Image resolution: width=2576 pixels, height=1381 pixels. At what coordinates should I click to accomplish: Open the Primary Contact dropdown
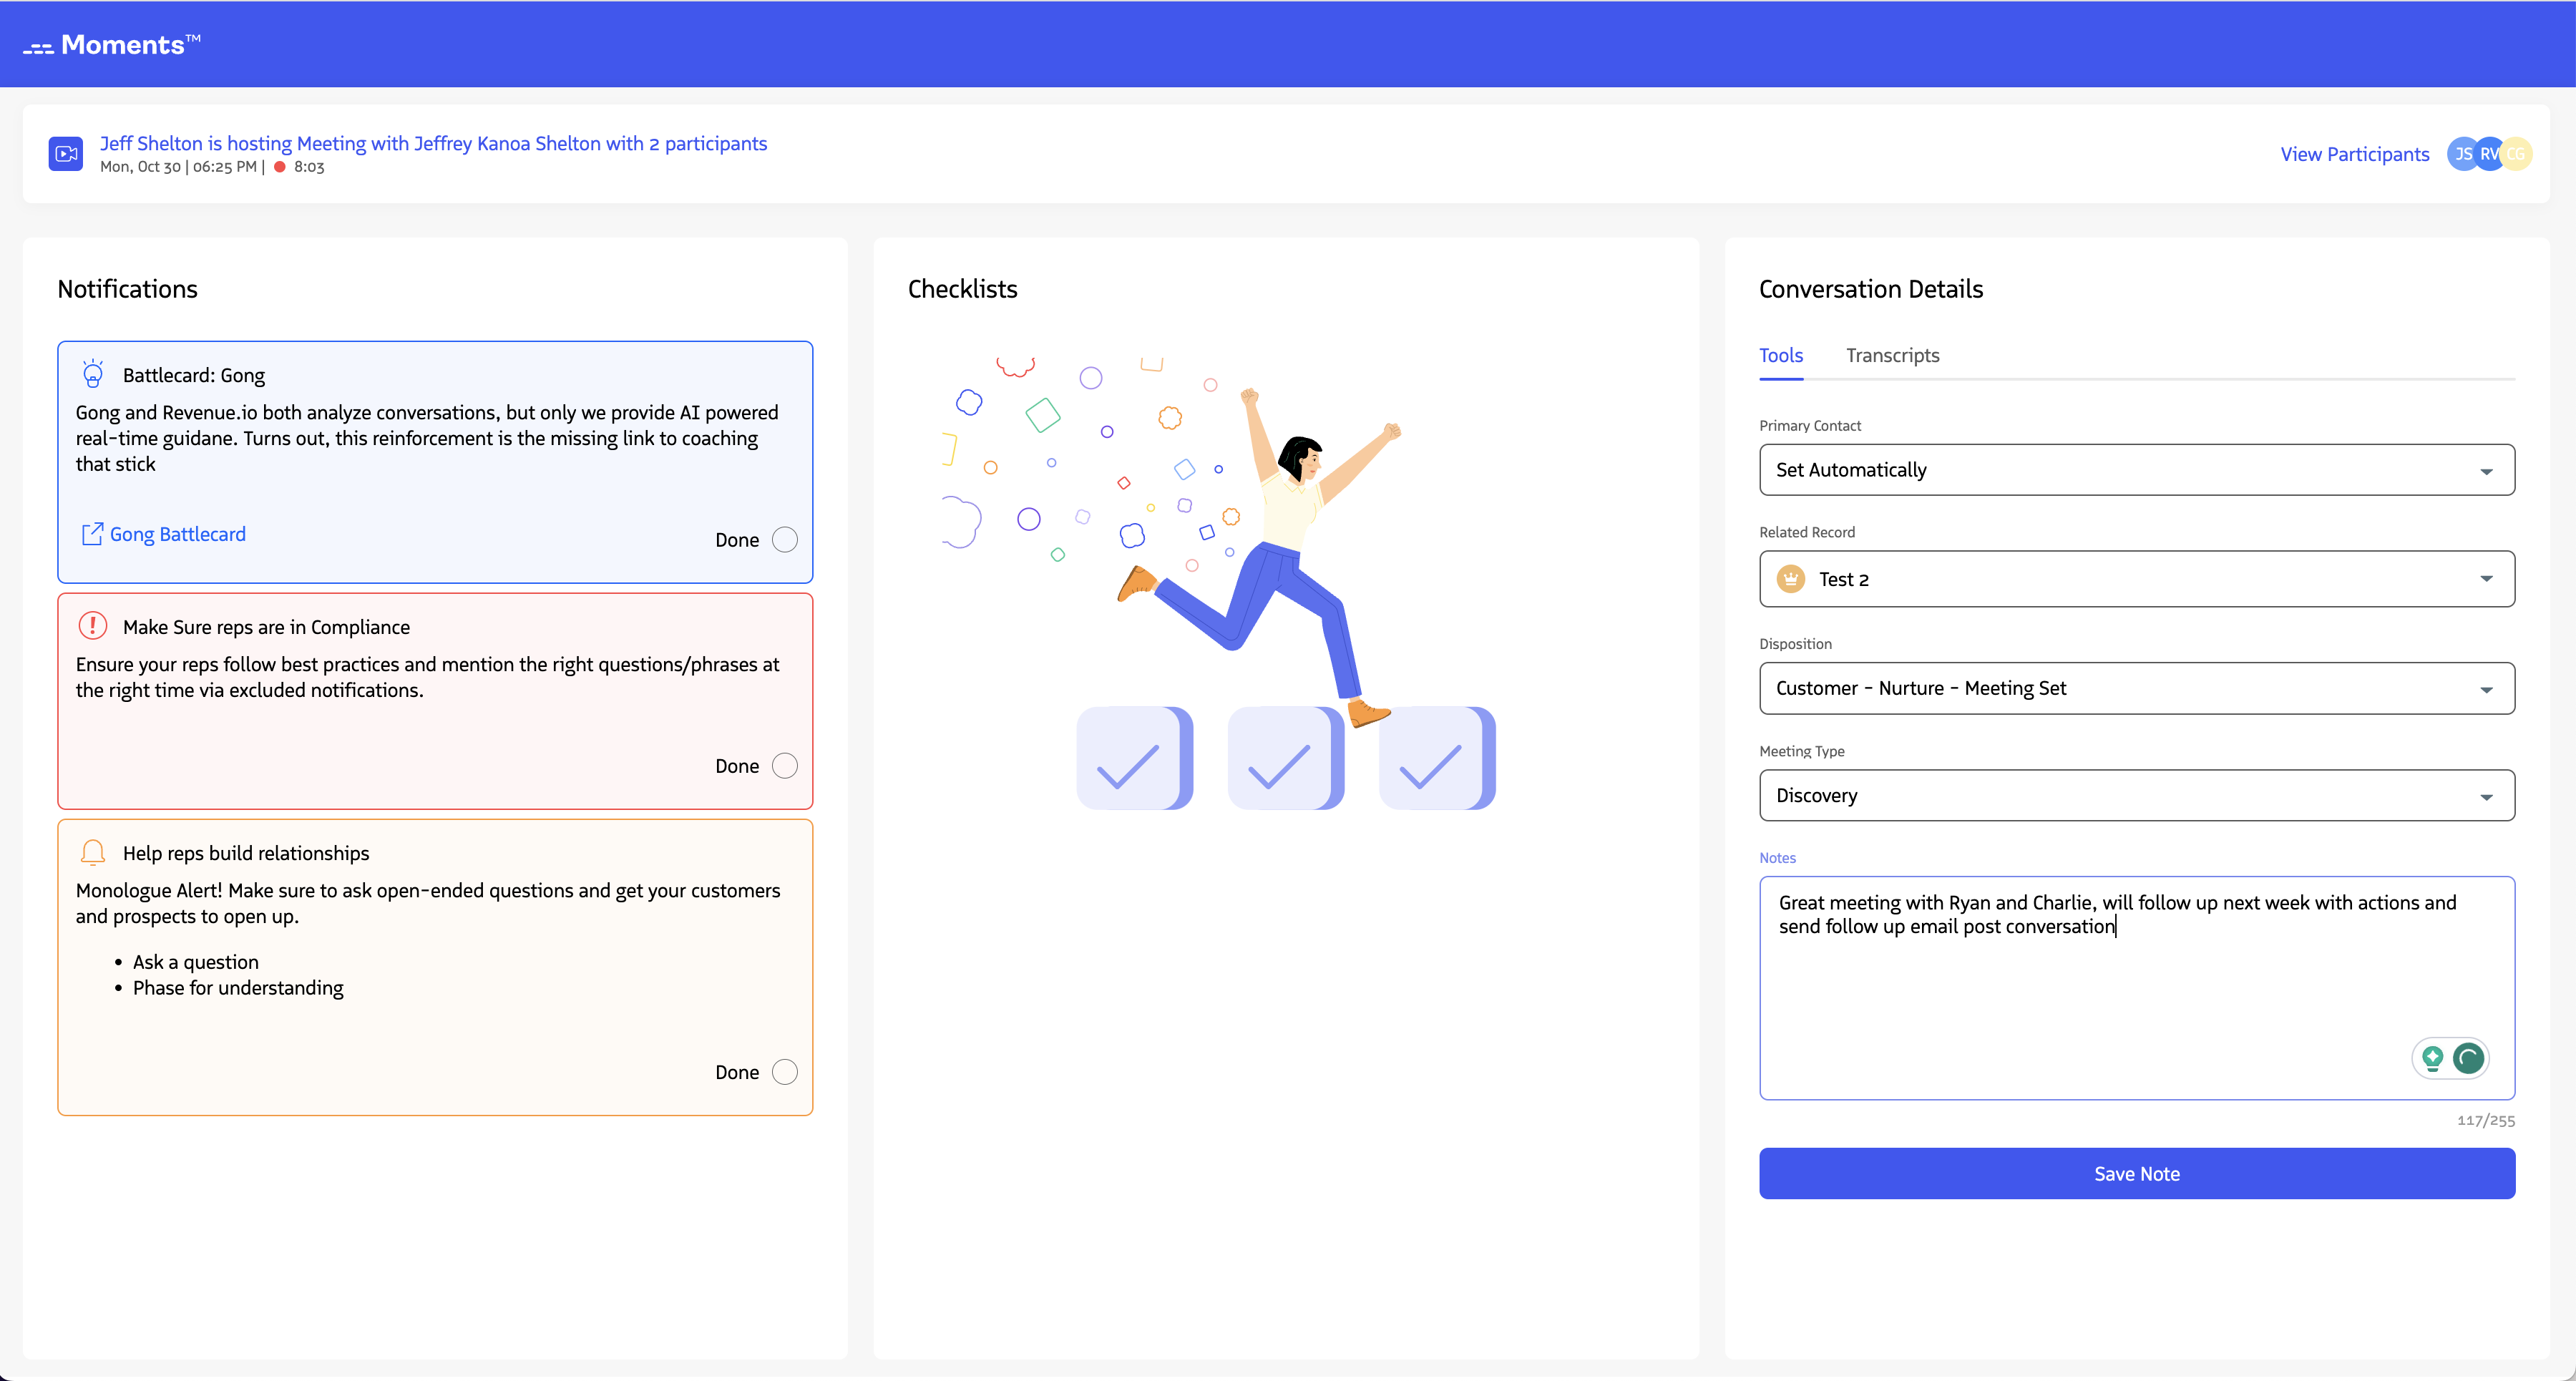pos(2136,470)
